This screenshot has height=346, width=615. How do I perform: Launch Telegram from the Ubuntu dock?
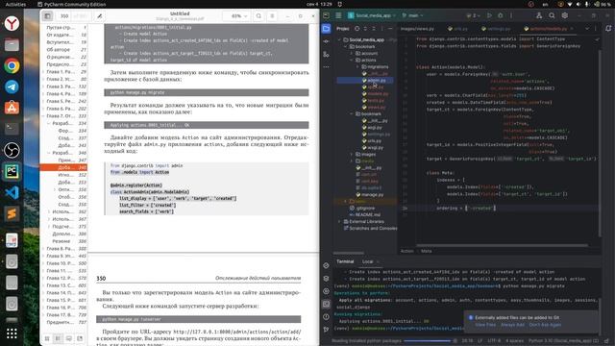pos(12,86)
